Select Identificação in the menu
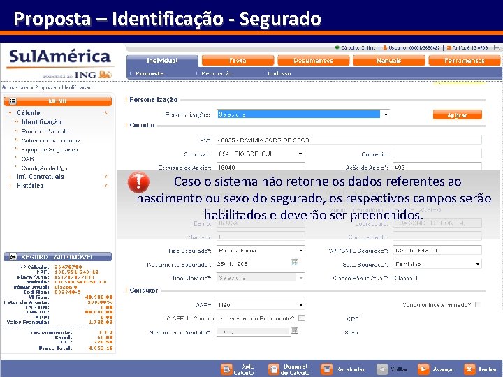Viewport: 503px width, 377px height. click(41, 121)
